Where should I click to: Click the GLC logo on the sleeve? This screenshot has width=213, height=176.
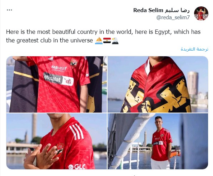(77, 167)
